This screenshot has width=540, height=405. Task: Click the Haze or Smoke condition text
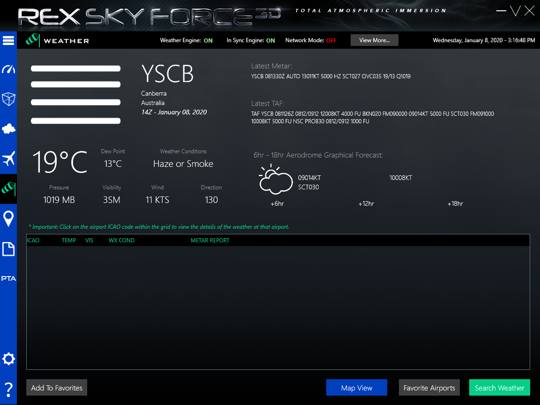click(x=183, y=164)
